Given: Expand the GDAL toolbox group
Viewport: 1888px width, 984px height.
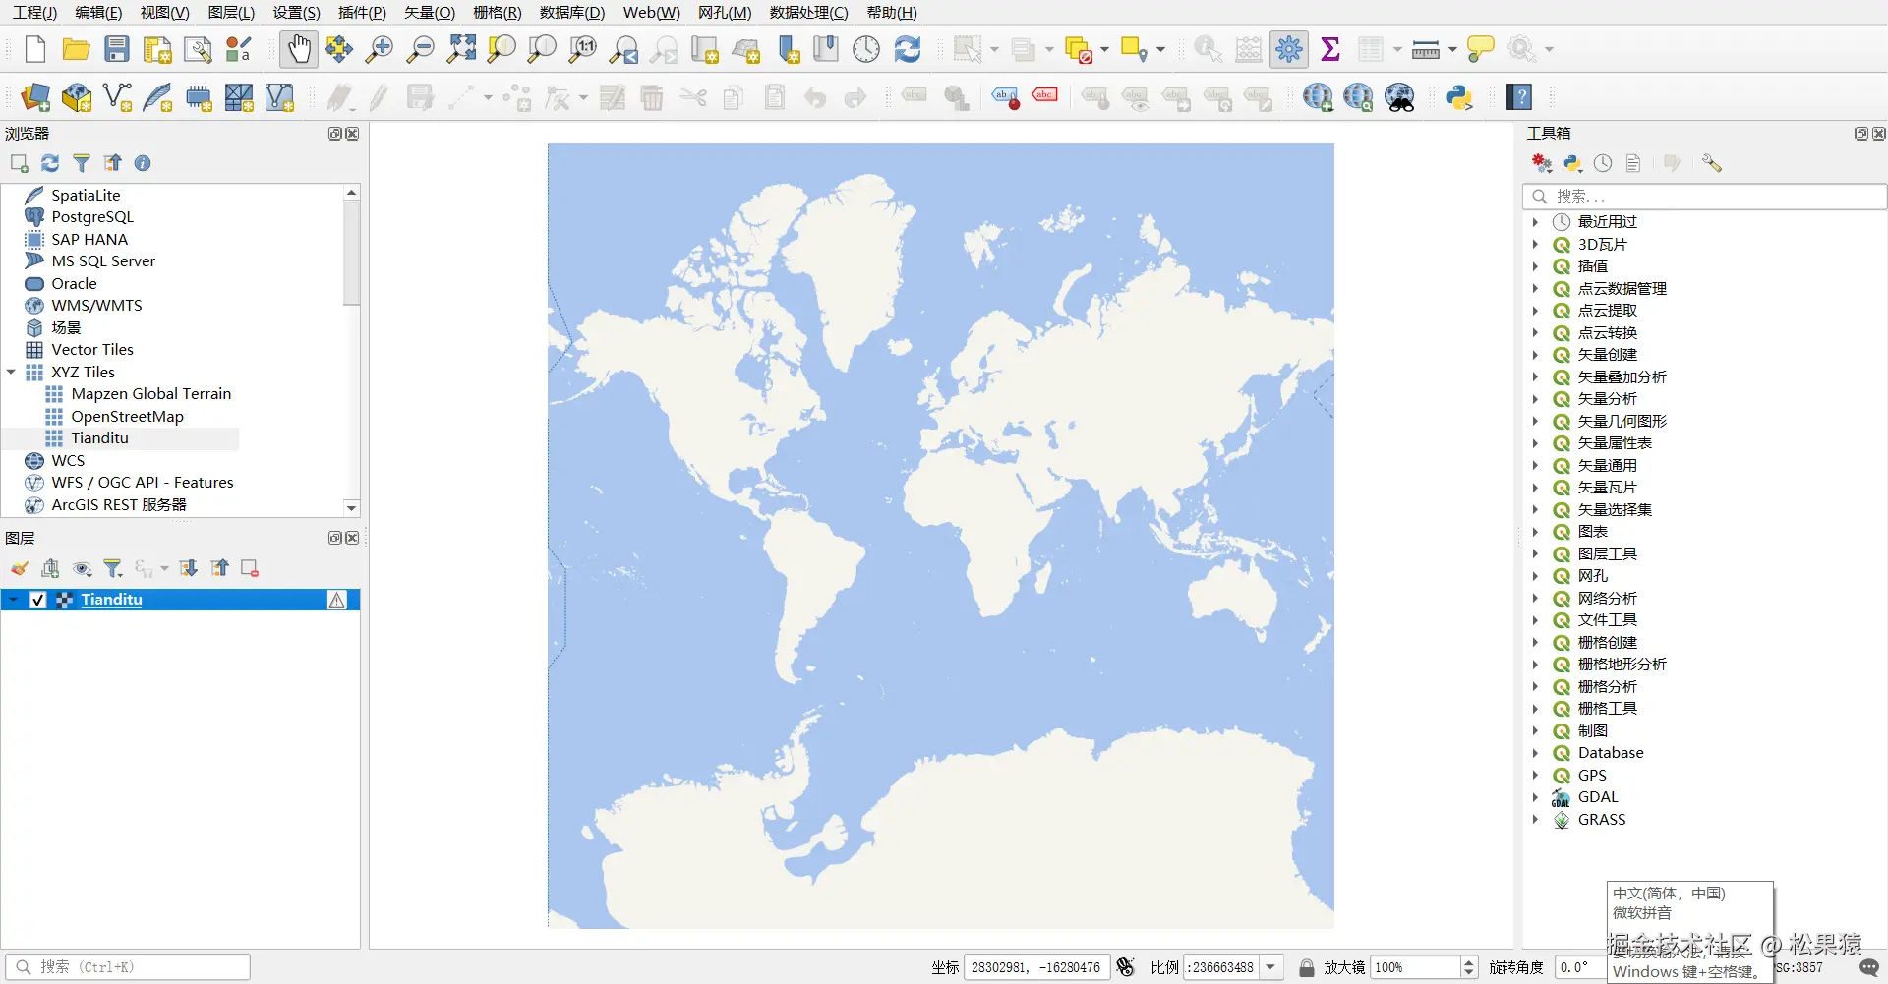Looking at the screenshot, I should click(1535, 797).
